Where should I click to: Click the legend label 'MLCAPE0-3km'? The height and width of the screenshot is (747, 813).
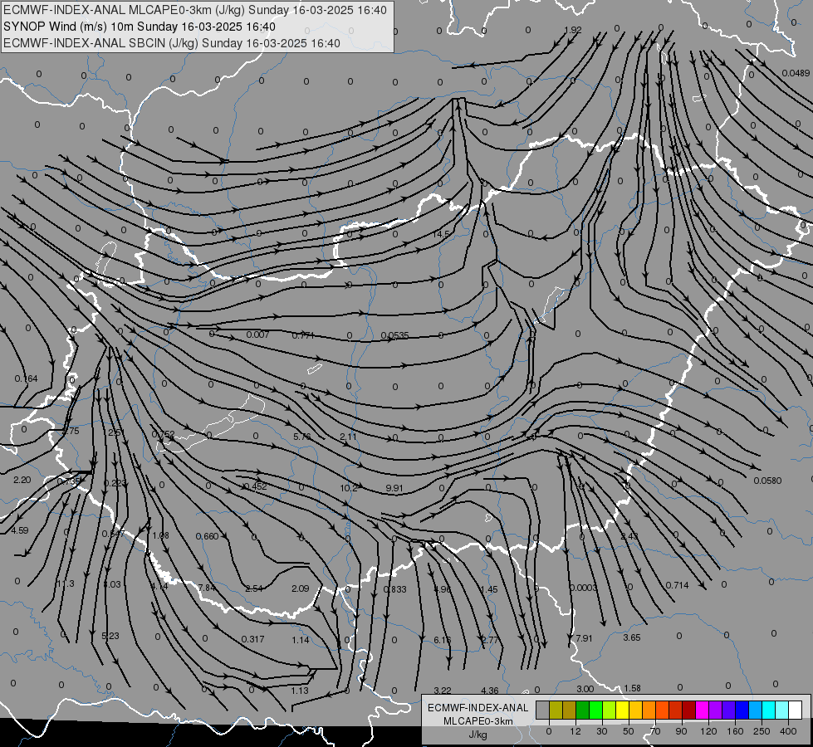(478, 721)
